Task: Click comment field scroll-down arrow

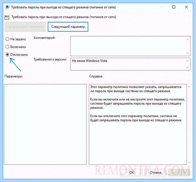Action: click(x=188, y=53)
